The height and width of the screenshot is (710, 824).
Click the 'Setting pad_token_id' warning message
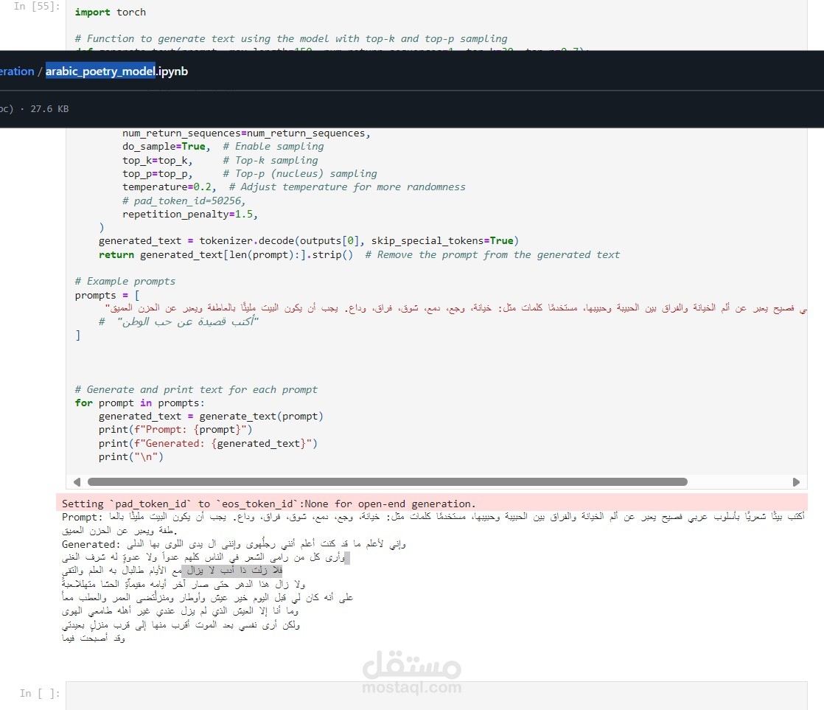(x=268, y=504)
